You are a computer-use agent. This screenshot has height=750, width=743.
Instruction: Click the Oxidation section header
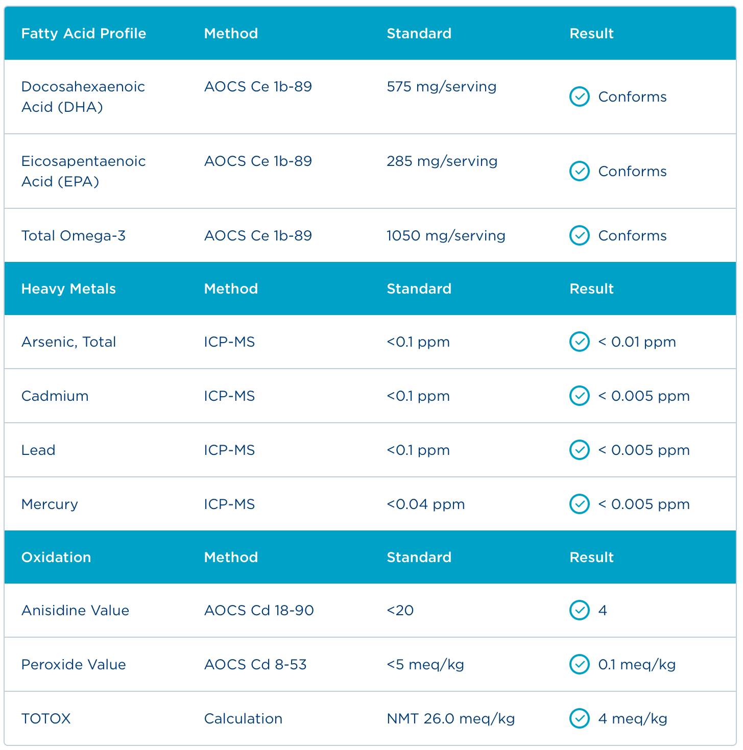pyautogui.click(x=56, y=558)
